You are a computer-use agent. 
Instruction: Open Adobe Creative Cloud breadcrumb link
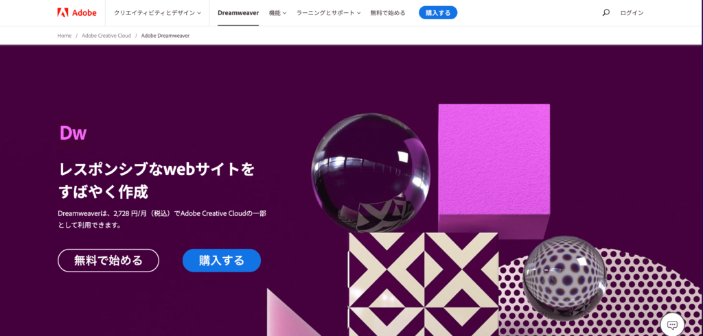pyautogui.click(x=106, y=36)
